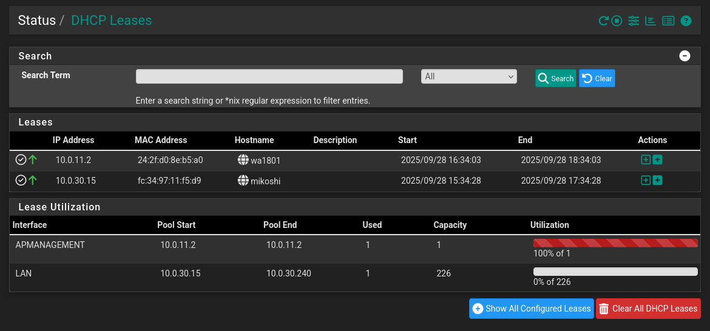
Task: Click the active checkmark icon for 10.0.30.15
Action: click(x=21, y=180)
